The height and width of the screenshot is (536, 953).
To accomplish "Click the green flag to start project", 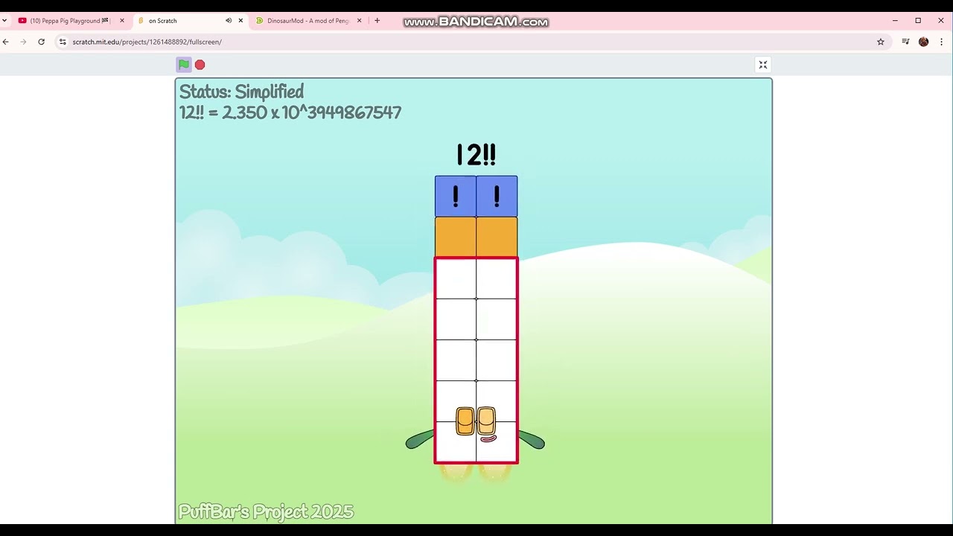I will click(x=184, y=65).
